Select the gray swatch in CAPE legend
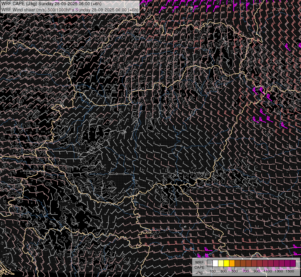This screenshot has height=277, width=301. tap(210, 263)
